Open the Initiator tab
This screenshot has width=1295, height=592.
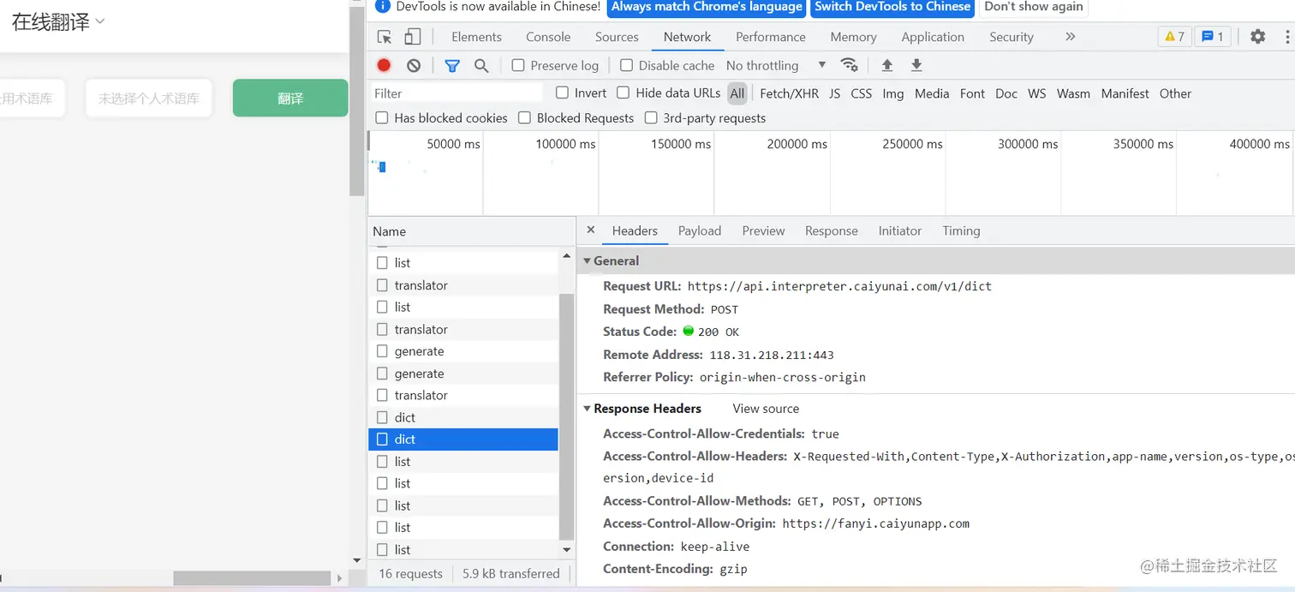900,230
